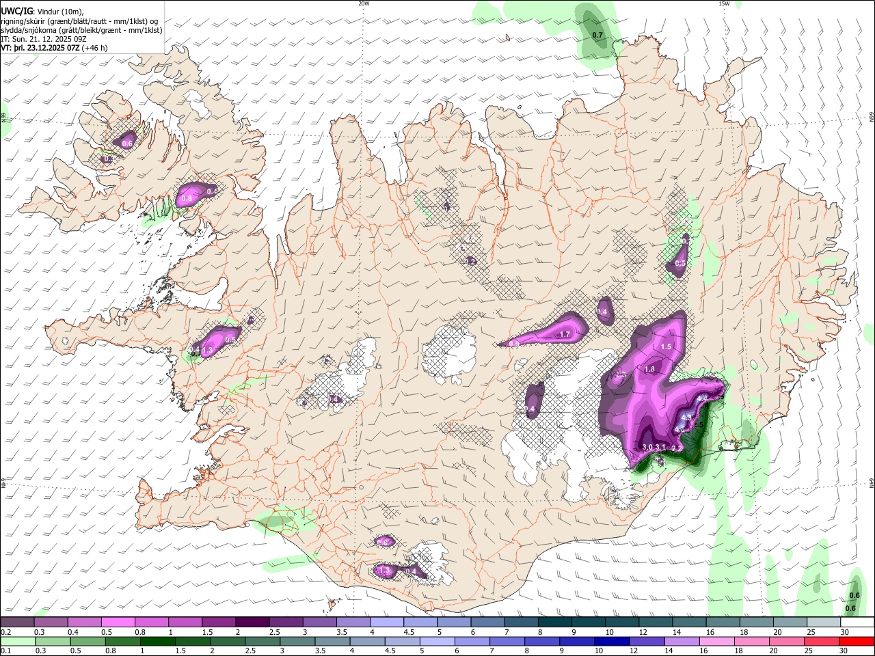The width and height of the screenshot is (875, 656).
Task: Click the '1.5' snowfall value in the east
Action: click(x=667, y=346)
